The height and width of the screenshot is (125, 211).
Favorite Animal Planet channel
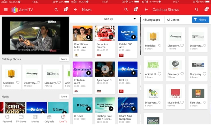point(159,74)
